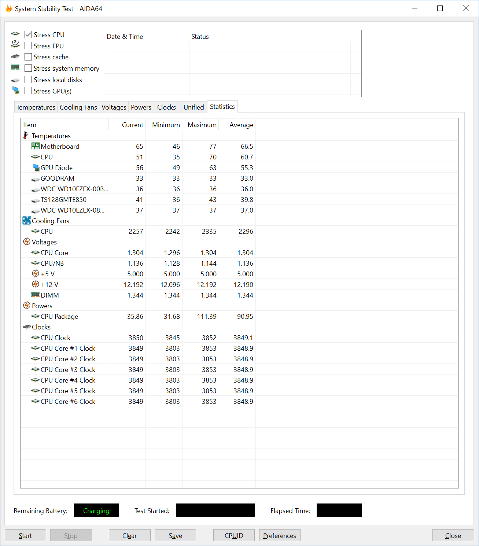Viewport: 479px width, 546px height.
Task: Click the lightning icon of Powers group
Action: click(x=27, y=305)
